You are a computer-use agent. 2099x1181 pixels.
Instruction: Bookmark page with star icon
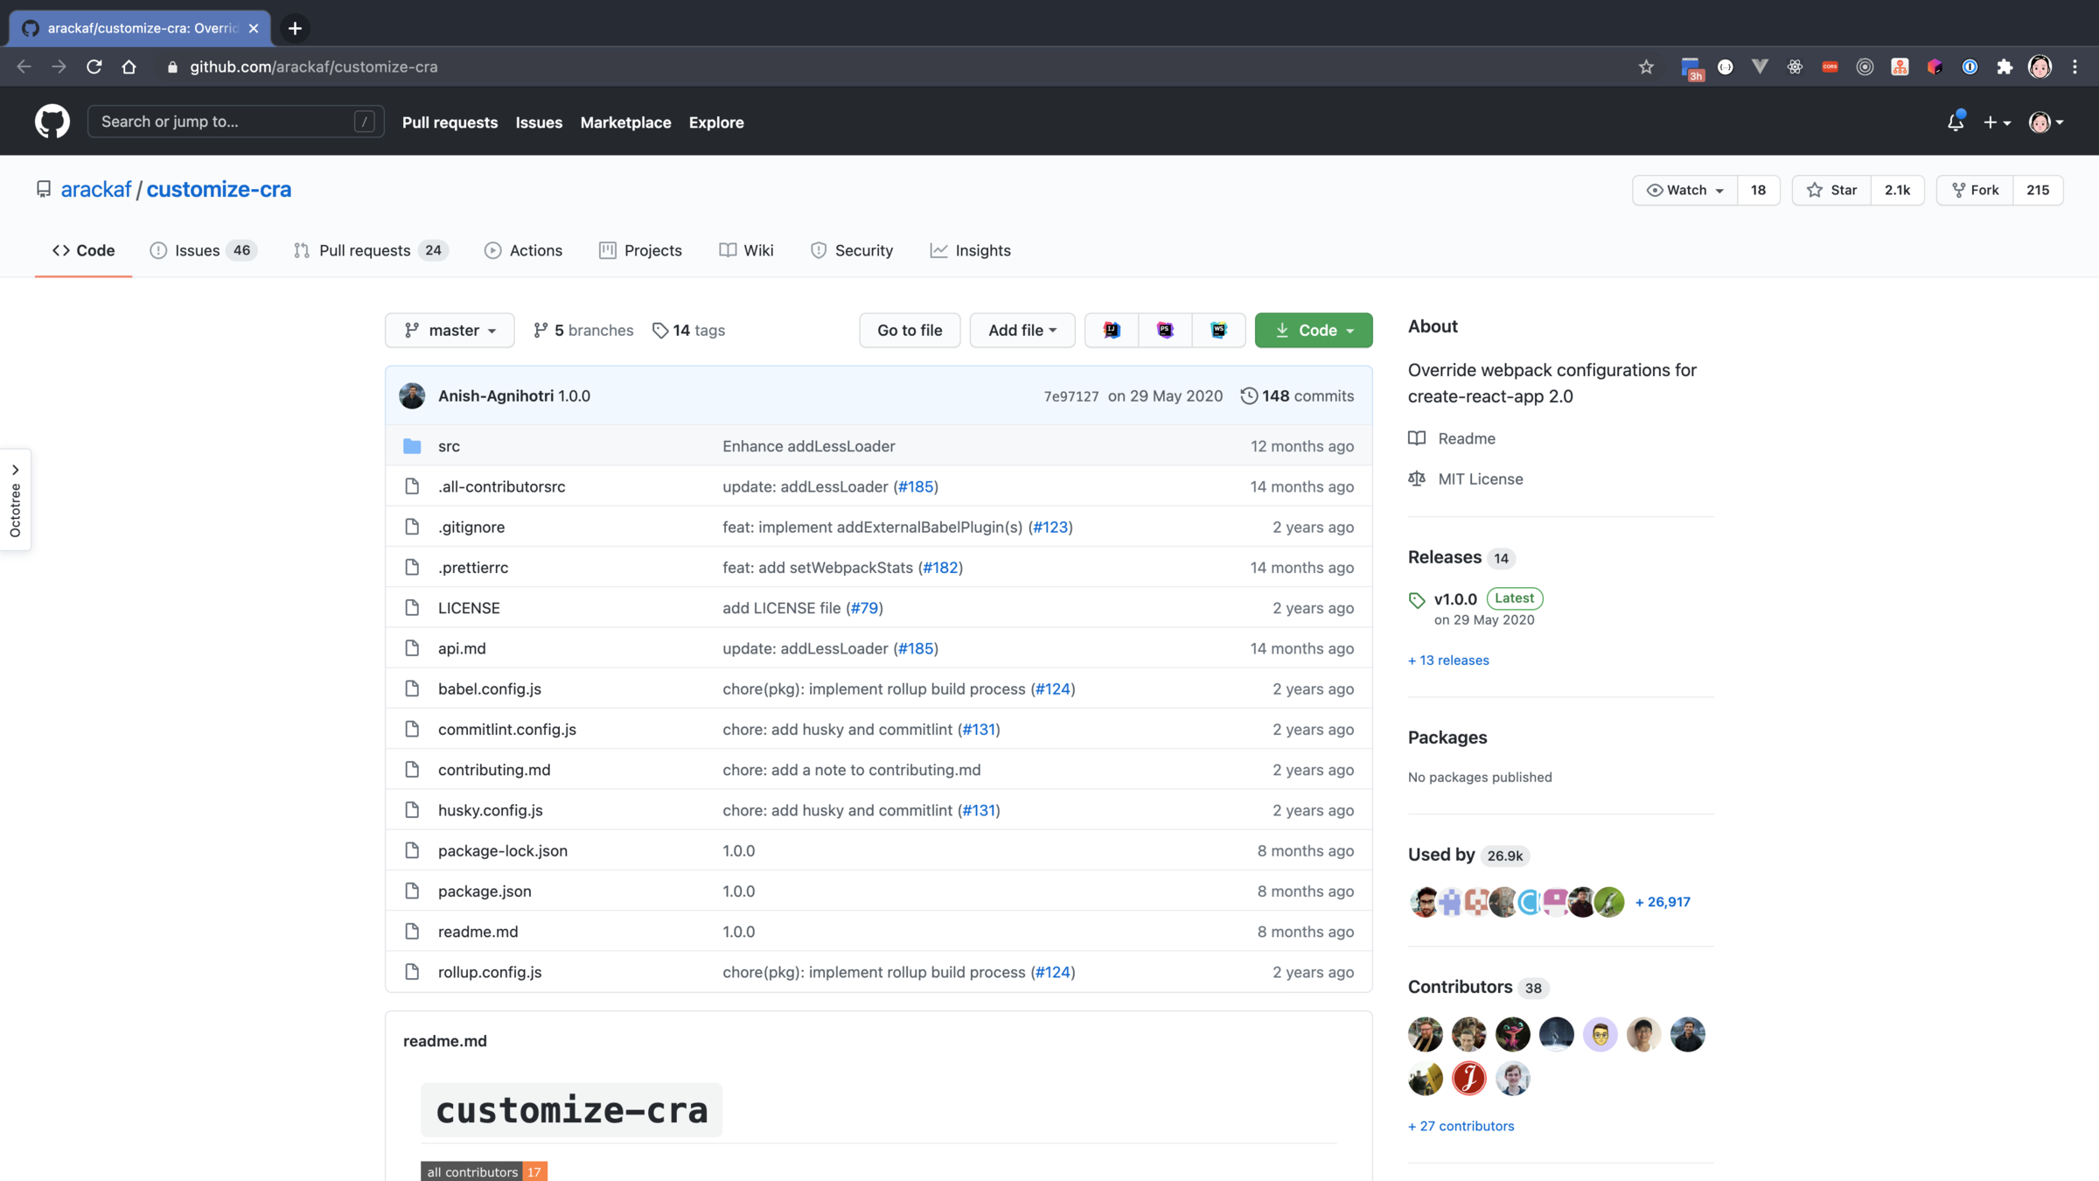point(1646,66)
